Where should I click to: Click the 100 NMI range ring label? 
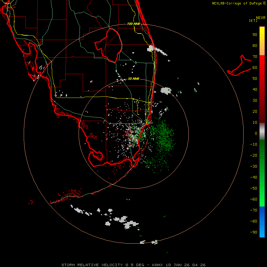tap(134, 24)
